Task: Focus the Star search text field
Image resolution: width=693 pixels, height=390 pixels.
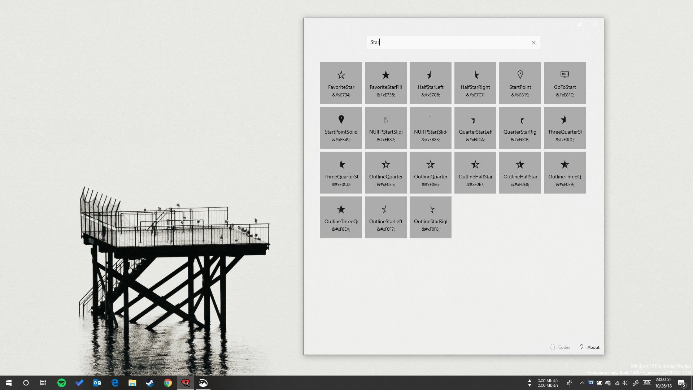Action: coord(448,43)
